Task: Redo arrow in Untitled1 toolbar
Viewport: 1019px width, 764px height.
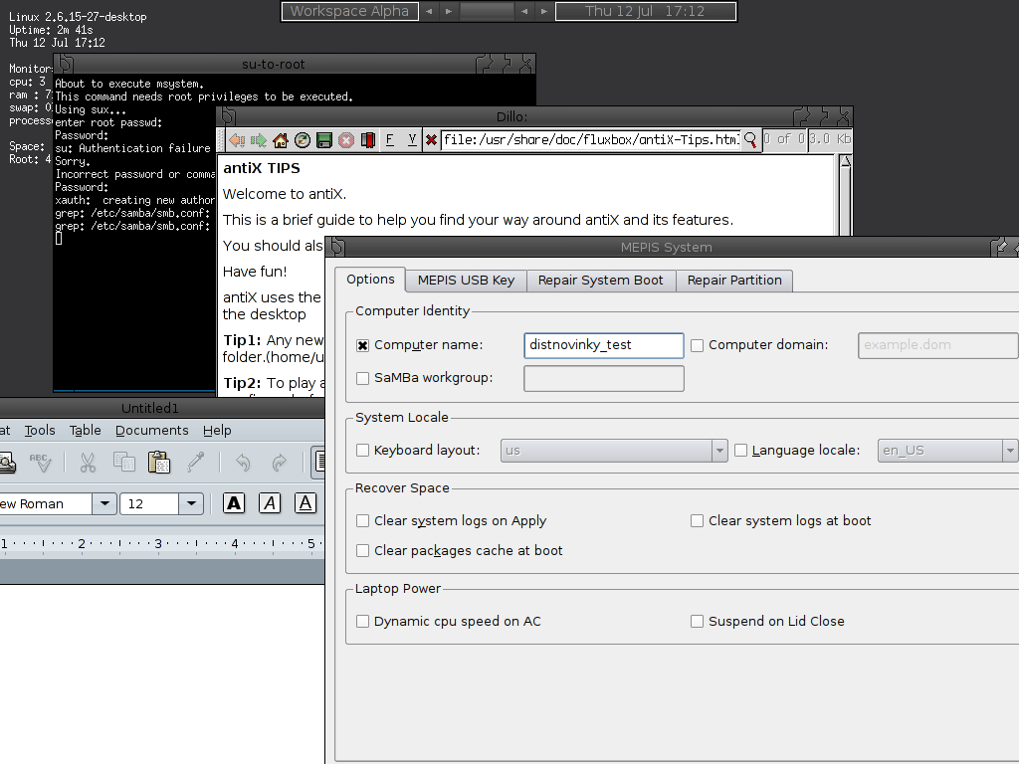Action: click(280, 463)
